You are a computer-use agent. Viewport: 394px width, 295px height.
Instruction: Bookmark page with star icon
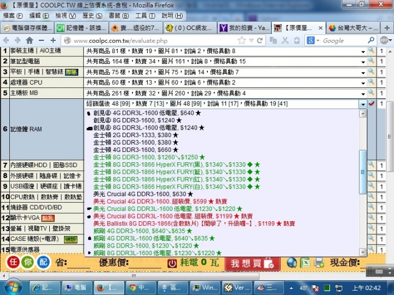click(x=241, y=40)
